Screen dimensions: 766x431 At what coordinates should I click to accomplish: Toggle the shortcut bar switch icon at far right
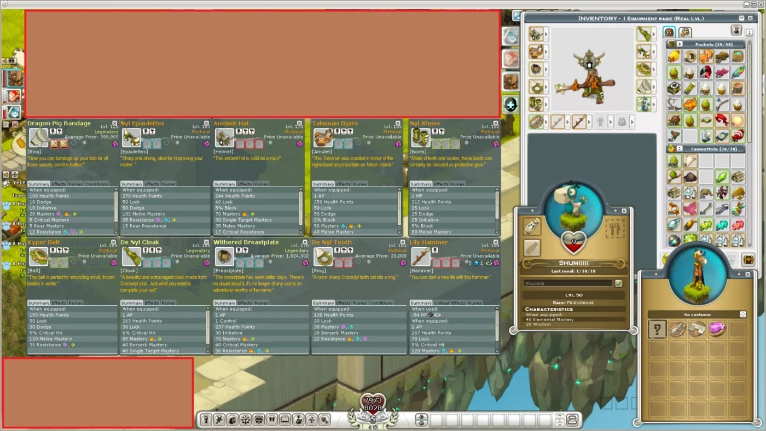(572, 420)
